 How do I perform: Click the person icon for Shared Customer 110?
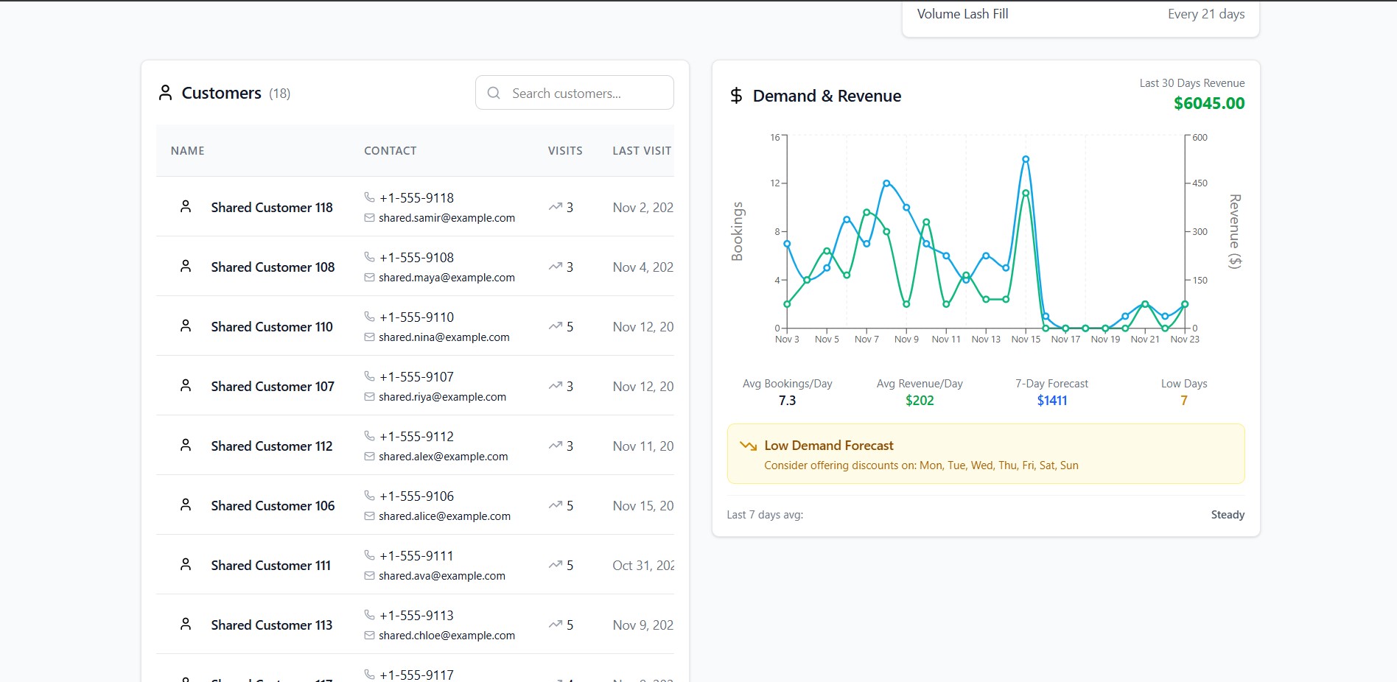186,326
